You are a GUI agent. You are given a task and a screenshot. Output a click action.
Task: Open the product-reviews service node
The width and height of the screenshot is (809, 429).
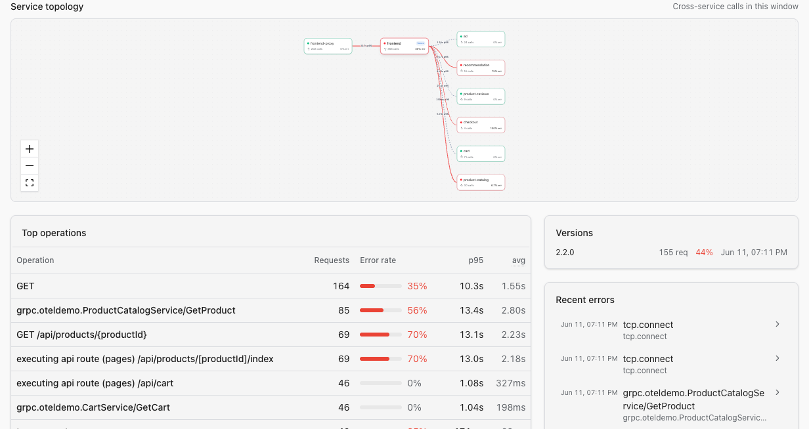pyautogui.click(x=481, y=96)
